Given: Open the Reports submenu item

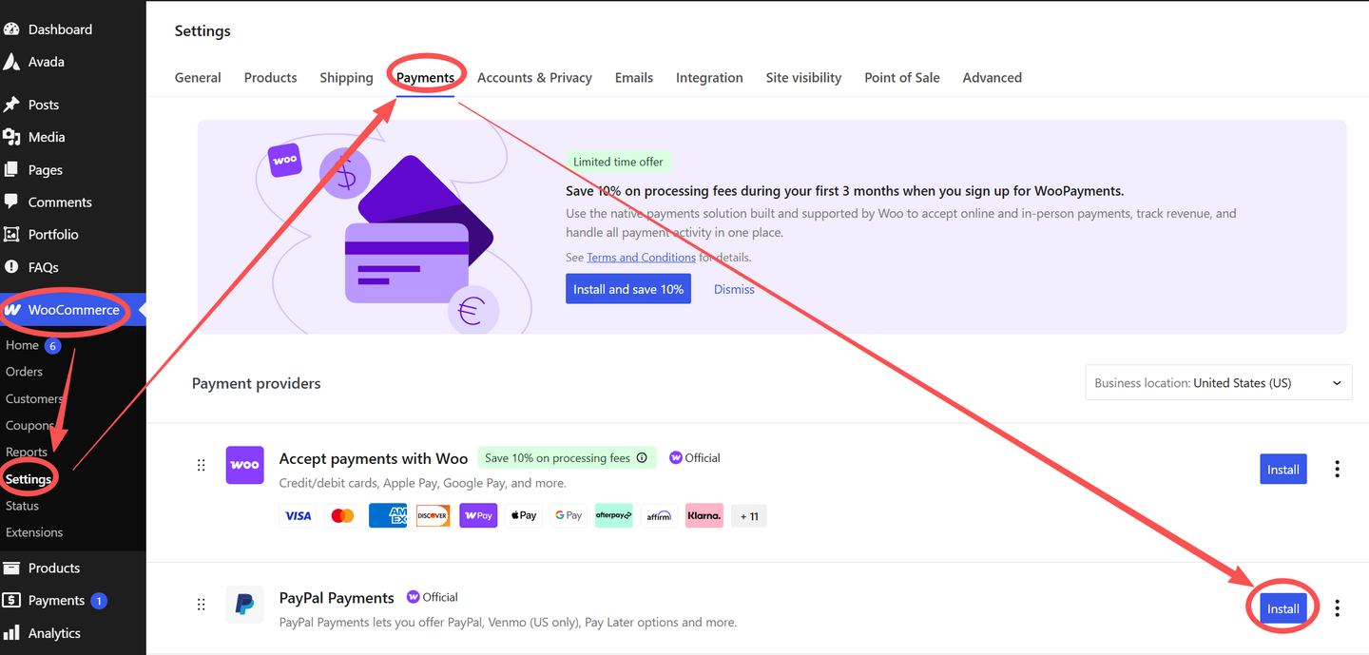Looking at the screenshot, I should [27, 452].
